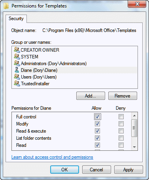
Task: Click permissions list scroll up arrow
Action: coord(134,116)
